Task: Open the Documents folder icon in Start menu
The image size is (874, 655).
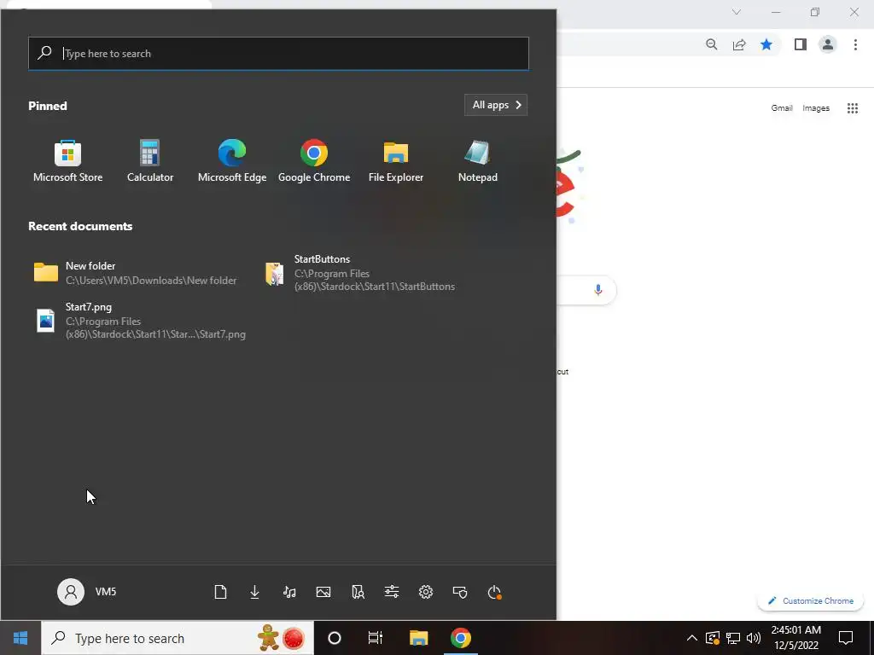Action: click(x=221, y=592)
